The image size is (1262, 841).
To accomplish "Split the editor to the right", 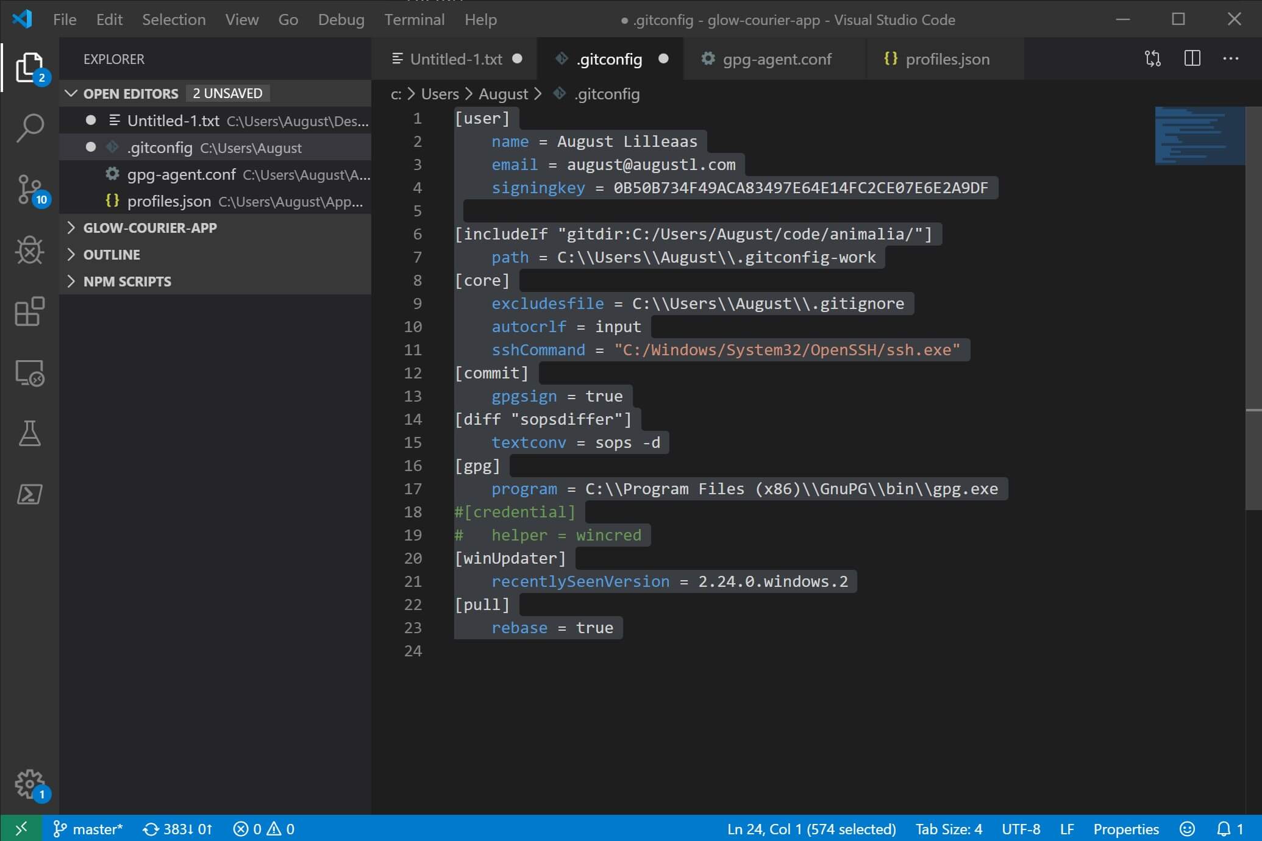I will point(1192,59).
